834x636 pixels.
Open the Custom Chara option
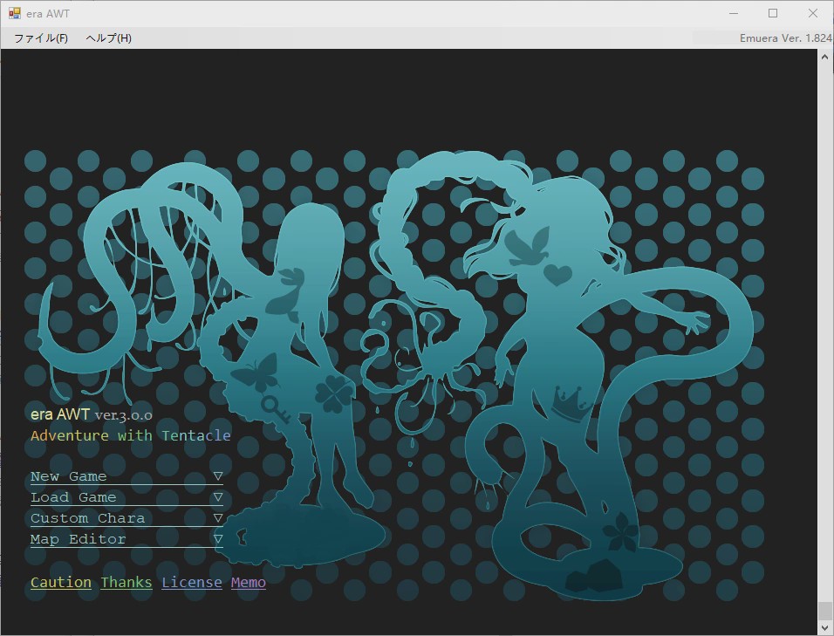tap(87, 518)
